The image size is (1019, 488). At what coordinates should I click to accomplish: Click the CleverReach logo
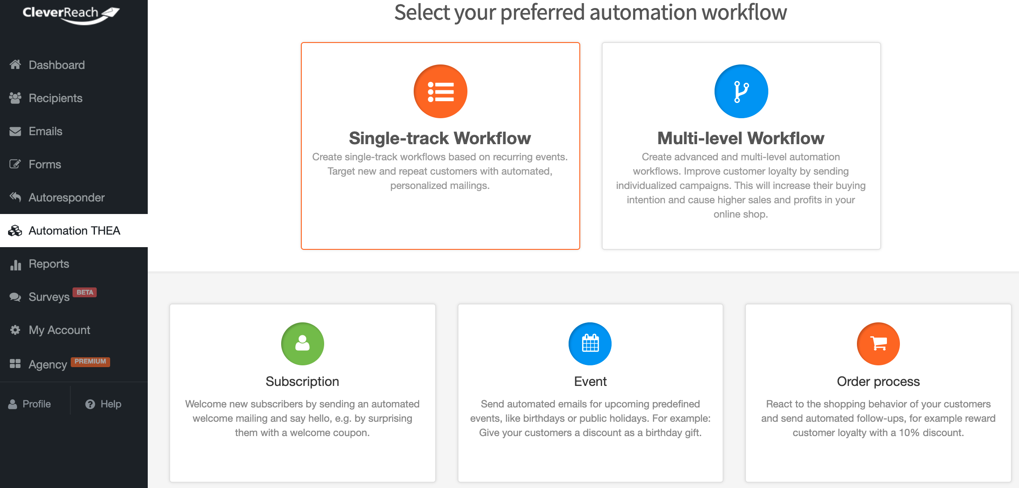[x=71, y=14]
